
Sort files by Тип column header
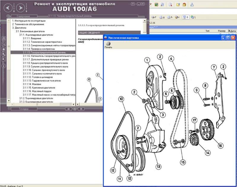click(x=207, y=31)
